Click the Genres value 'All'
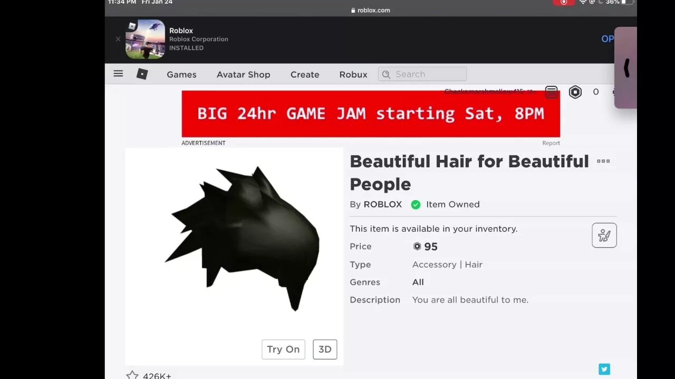Screen dimensions: 675x379 coord(418,282)
